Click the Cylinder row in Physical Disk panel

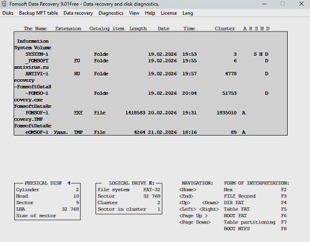coord(48,189)
